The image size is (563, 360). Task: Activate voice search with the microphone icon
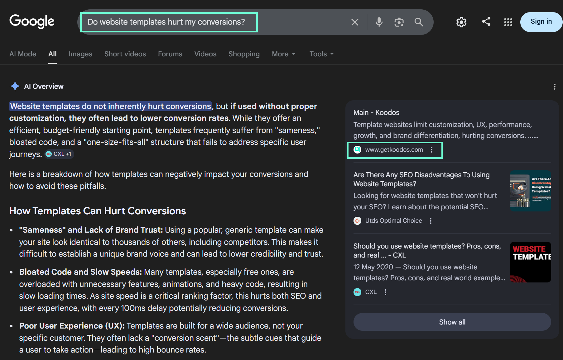pyautogui.click(x=379, y=22)
